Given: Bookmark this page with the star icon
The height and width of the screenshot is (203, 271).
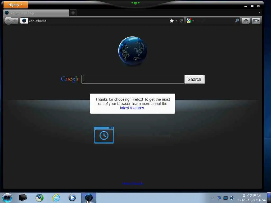Looking at the screenshot, I should [x=171, y=21].
